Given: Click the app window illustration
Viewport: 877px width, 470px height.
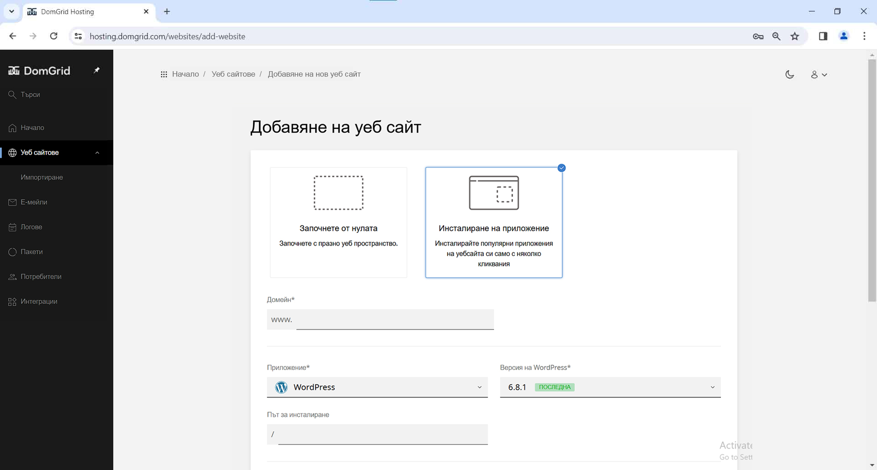Looking at the screenshot, I should coord(494,193).
